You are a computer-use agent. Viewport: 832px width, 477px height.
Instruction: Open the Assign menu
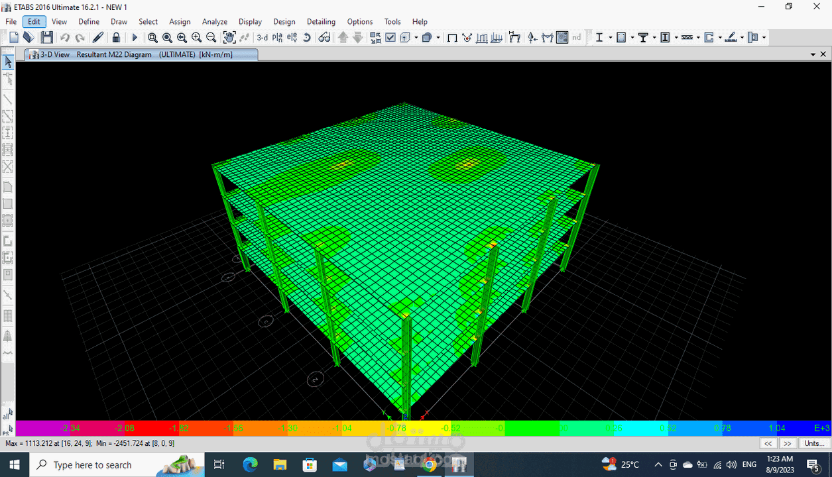point(180,22)
